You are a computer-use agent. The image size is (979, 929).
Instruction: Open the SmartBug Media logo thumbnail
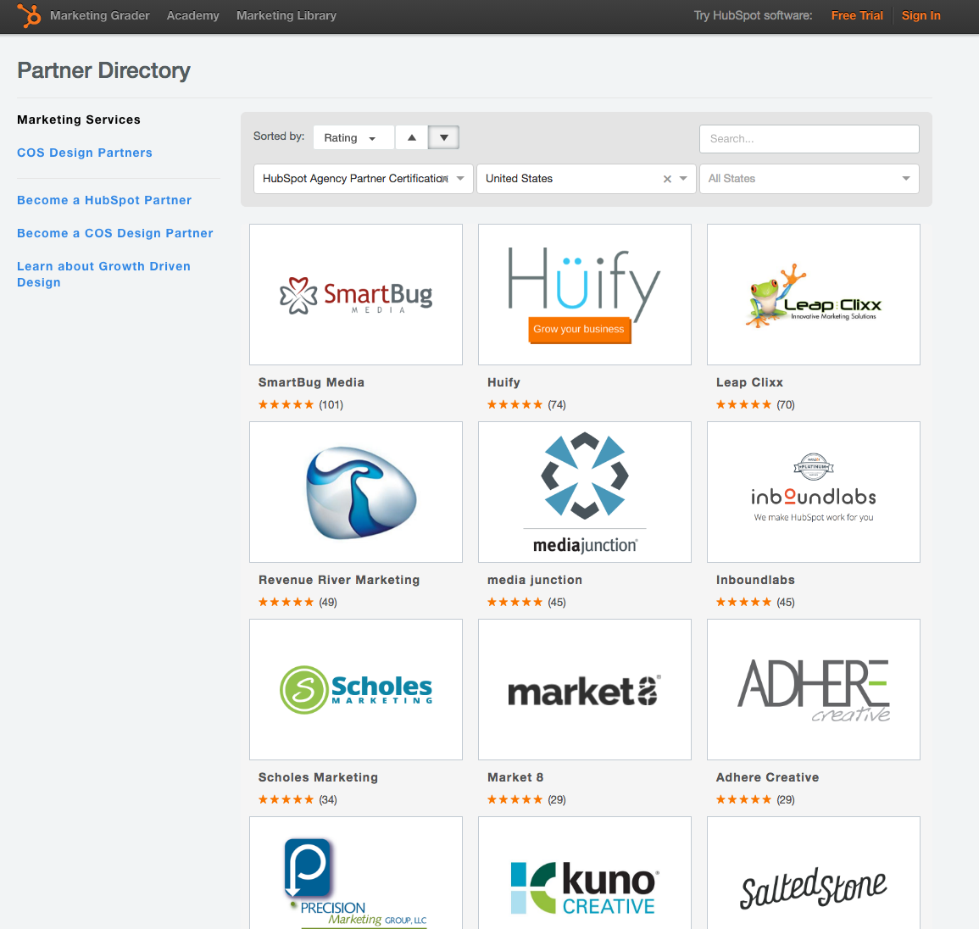tap(356, 295)
